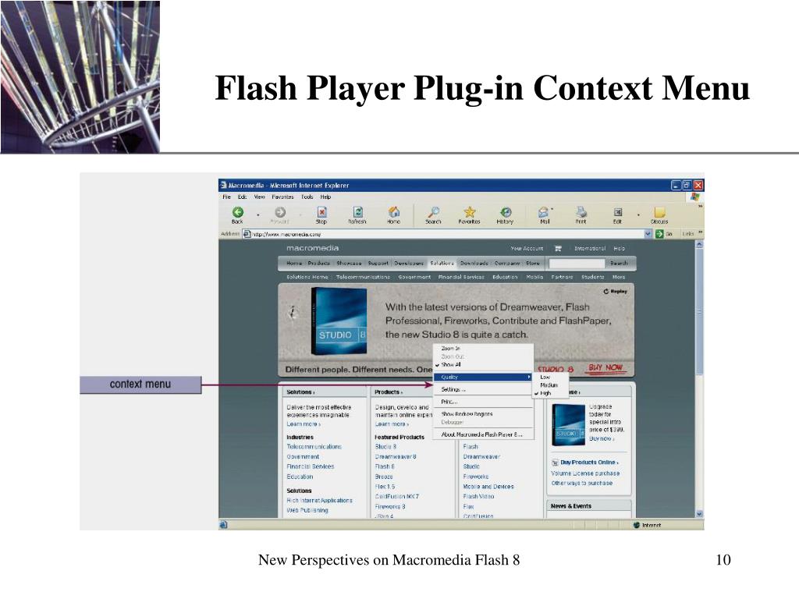Click the Your Account link
The image size is (799, 599).
(x=527, y=249)
